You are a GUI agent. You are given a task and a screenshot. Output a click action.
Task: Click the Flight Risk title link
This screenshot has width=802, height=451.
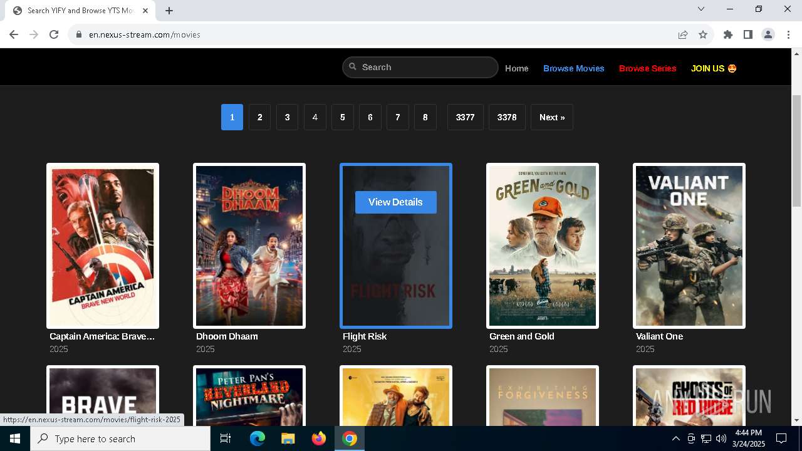pyautogui.click(x=365, y=336)
